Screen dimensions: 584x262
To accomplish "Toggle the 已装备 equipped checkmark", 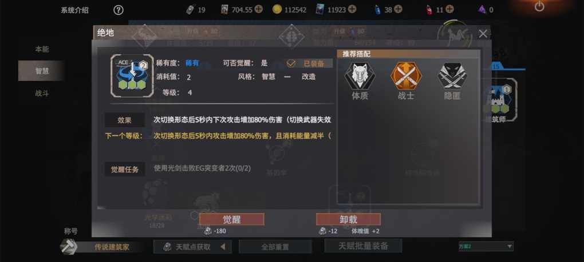I will pyautogui.click(x=291, y=63).
